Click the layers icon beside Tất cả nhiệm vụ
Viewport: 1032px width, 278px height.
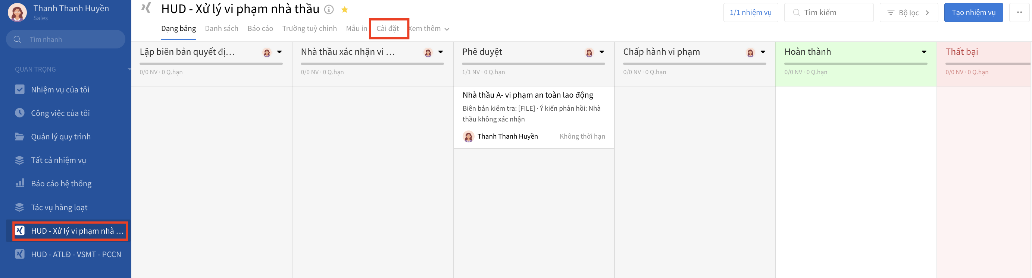click(x=20, y=160)
